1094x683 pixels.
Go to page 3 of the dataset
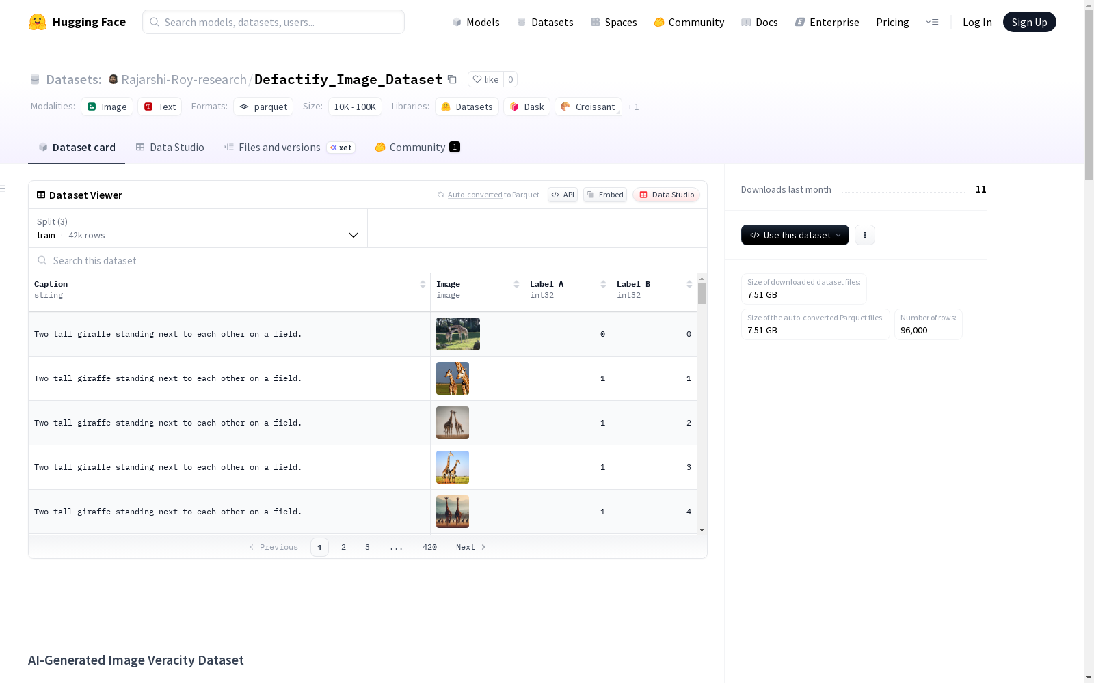pyautogui.click(x=367, y=547)
